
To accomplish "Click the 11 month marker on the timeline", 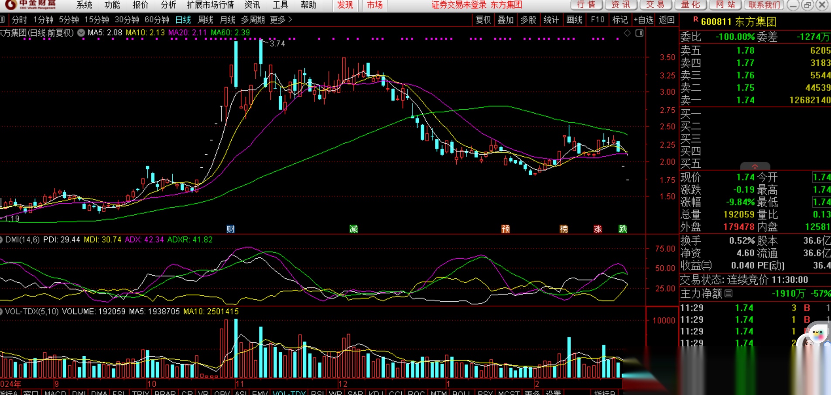I will [x=239, y=384].
